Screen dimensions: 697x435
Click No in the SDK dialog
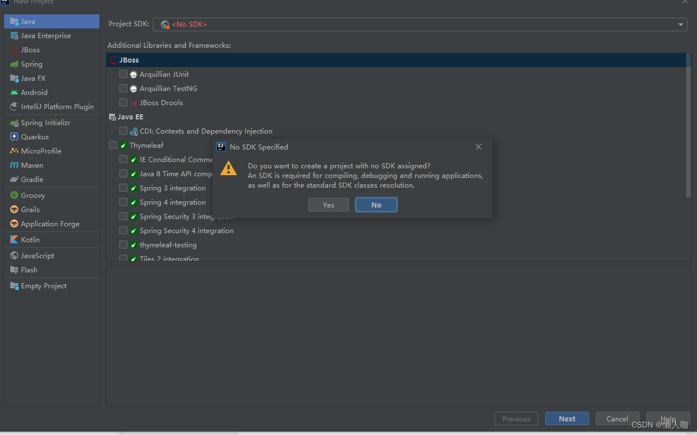pyautogui.click(x=376, y=205)
